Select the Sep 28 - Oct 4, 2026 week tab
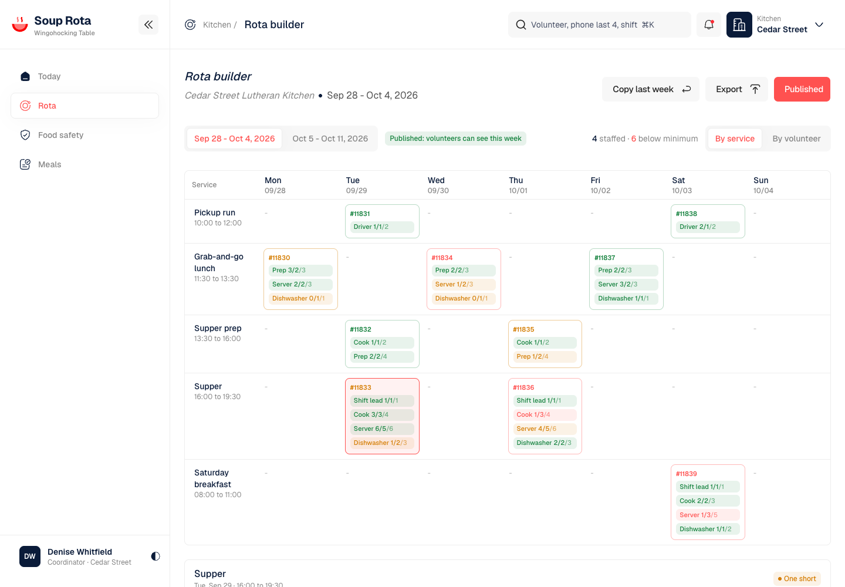Screen dimensions: 845x587 point(235,139)
